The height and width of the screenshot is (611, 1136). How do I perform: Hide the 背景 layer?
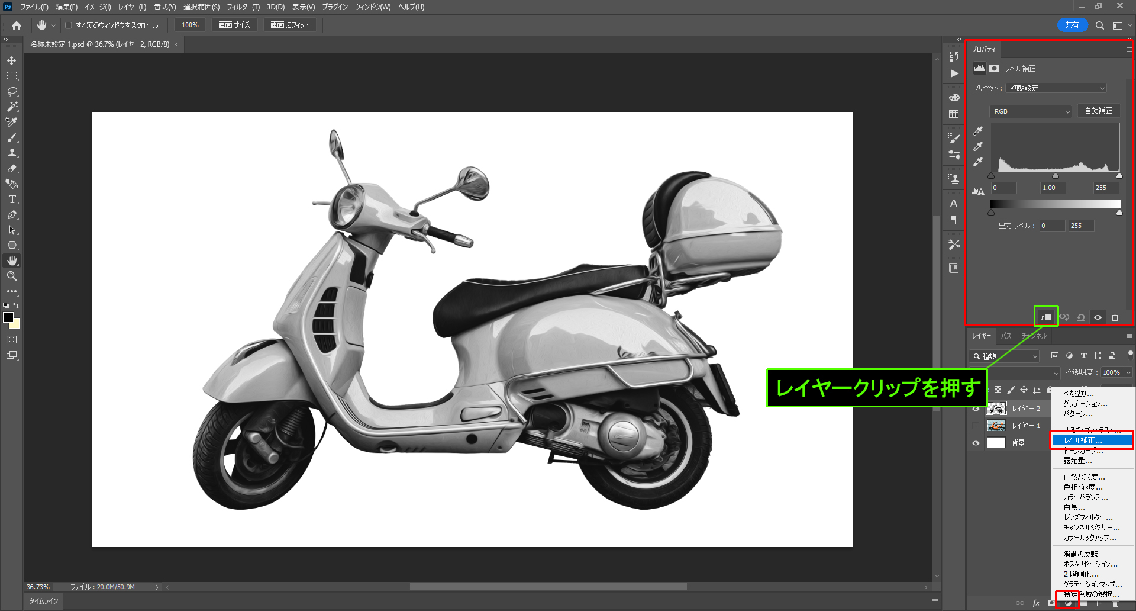pyautogui.click(x=976, y=443)
